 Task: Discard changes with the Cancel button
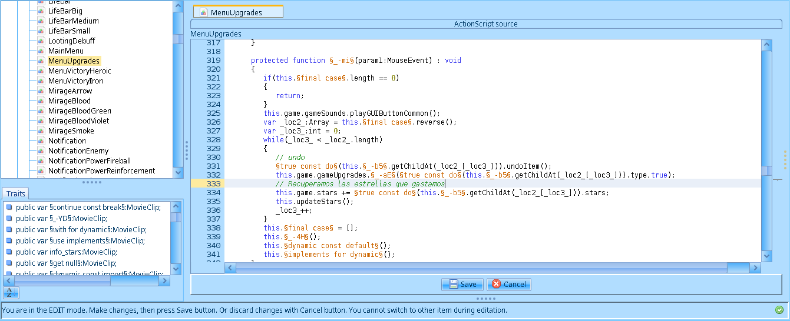(x=508, y=285)
